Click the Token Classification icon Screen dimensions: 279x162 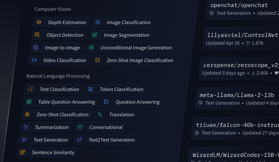pos(90,89)
